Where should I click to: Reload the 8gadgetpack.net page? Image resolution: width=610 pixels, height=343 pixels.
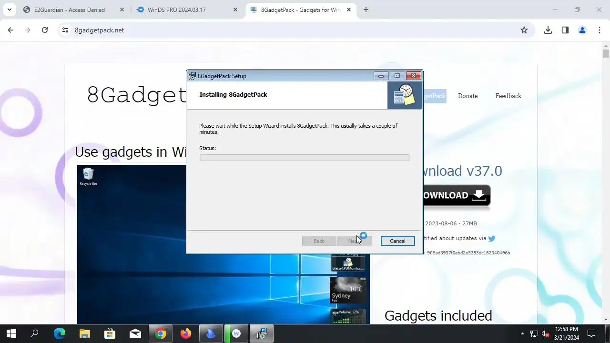[45, 30]
